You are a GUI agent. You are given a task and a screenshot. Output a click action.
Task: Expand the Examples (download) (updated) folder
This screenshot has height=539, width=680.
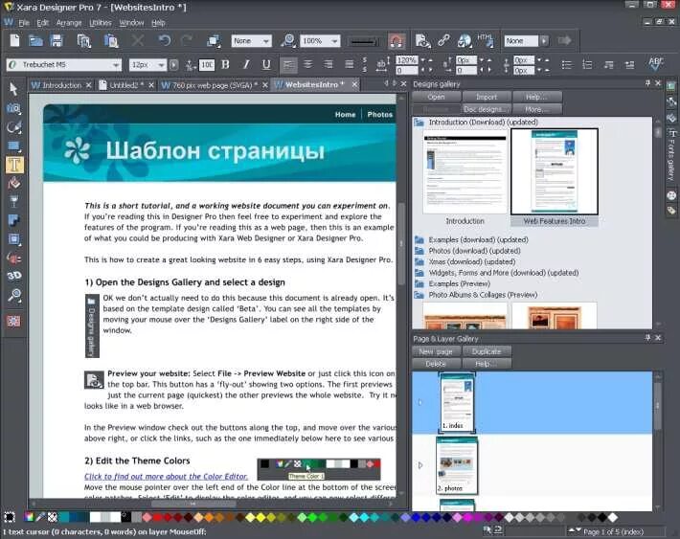click(x=419, y=239)
